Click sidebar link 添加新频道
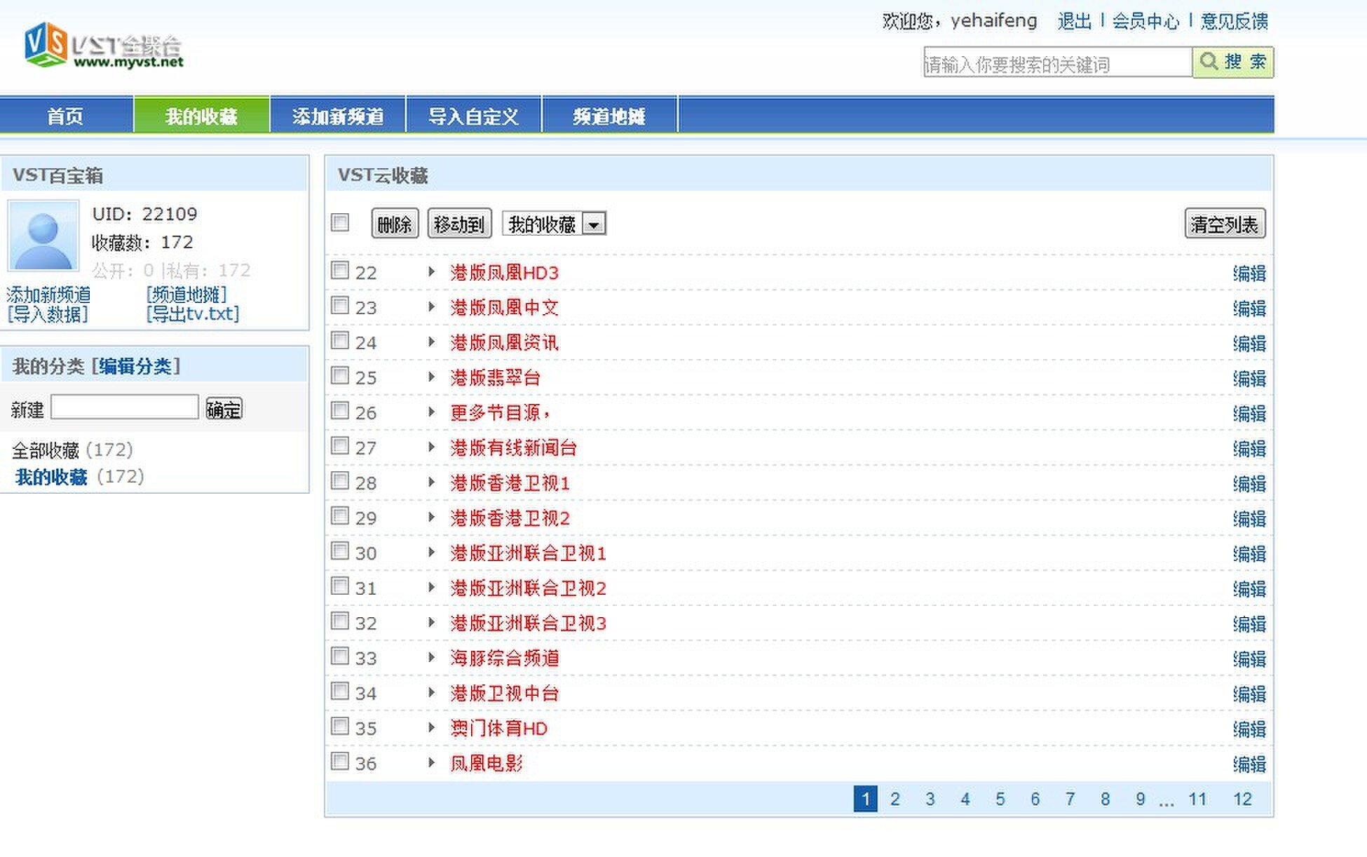The height and width of the screenshot is (857, 1367). [48, 294]
